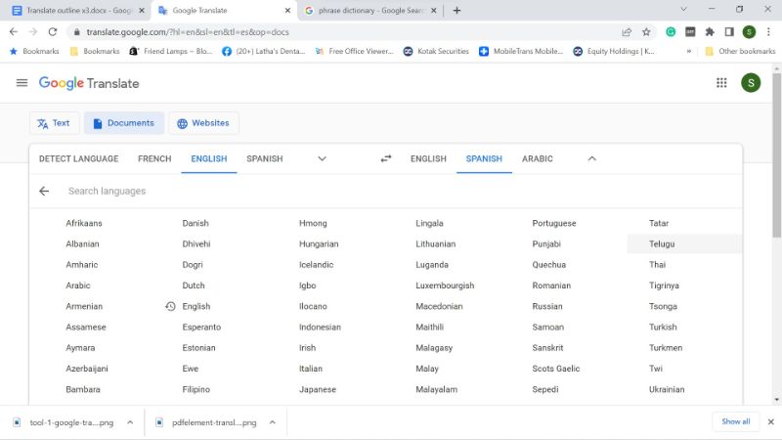The height and width of the screenshot is (440, 782).
Task: Switch to the Documents translation mode
Action: click(x=124, y=123)
